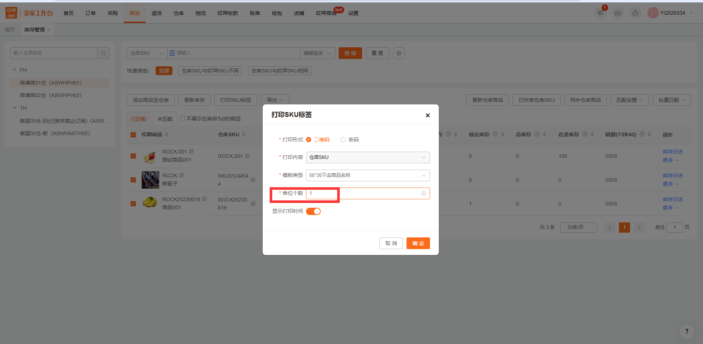The height and width of the screenshot is (344, 703).
Task: Copy the ROCK20230619 product name
Action: (x=204, y=199)
